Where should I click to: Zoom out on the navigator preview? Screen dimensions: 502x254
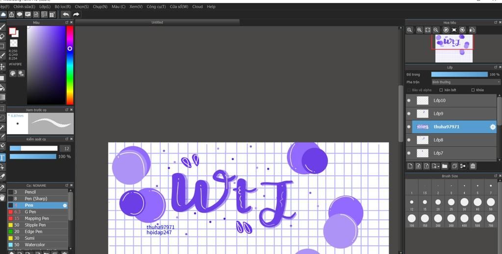[x=436, y=30]
